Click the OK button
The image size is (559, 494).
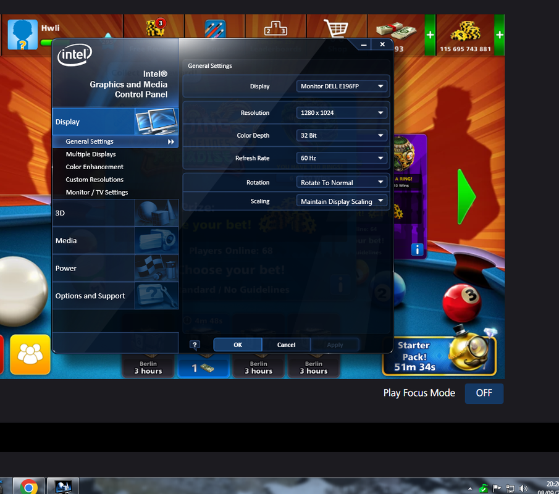coord(238,345)
